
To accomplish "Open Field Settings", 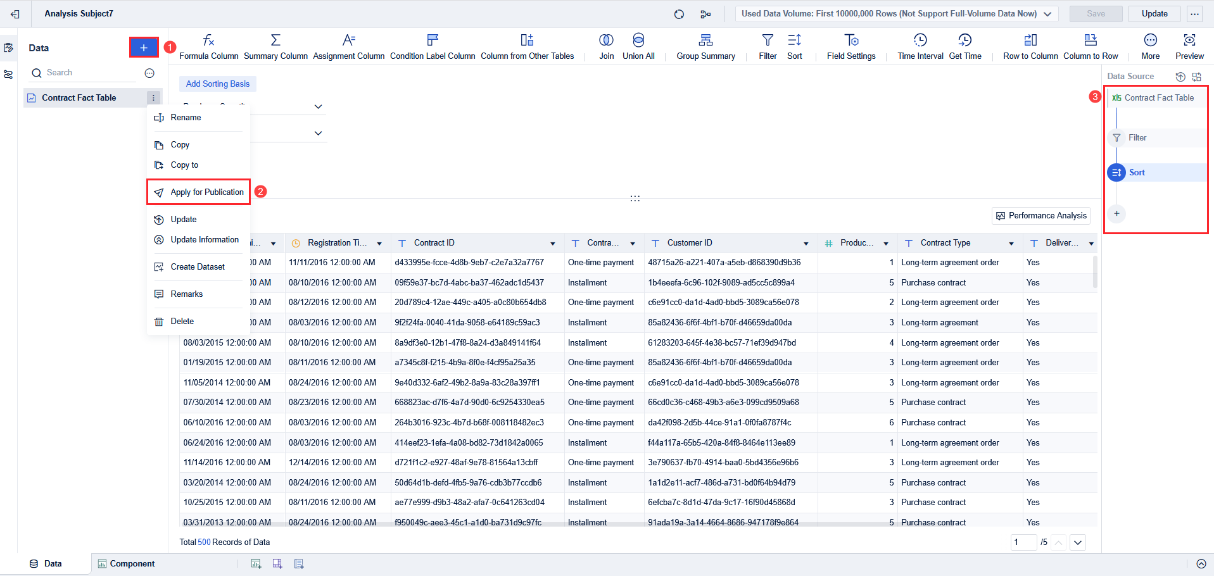I will (x=851, y=47).
